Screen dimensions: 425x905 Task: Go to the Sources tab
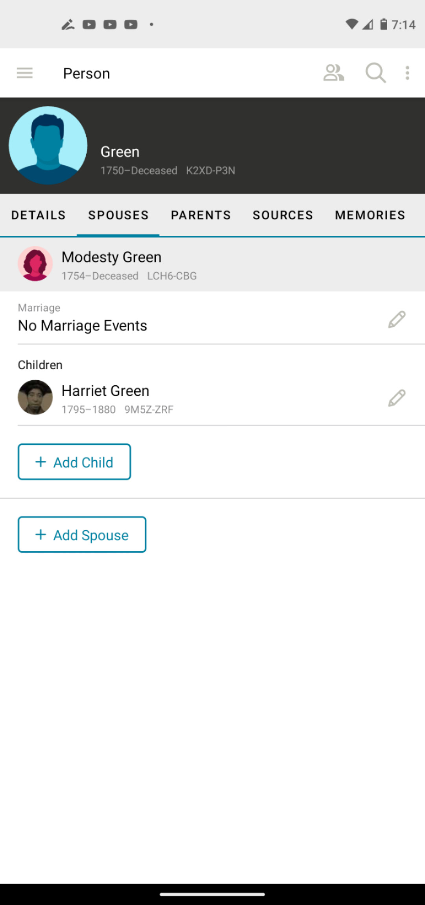click(x=283, y=215)
